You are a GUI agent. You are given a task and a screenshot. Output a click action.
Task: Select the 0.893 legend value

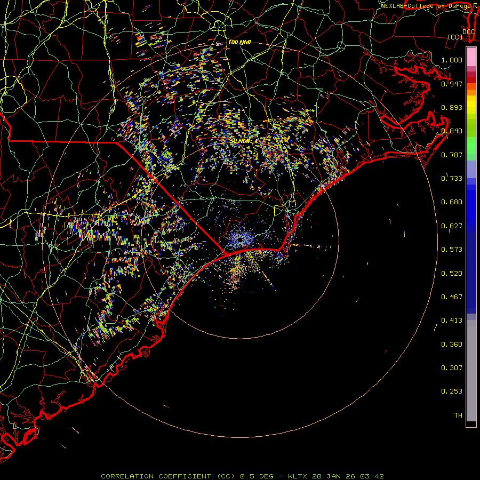(452, 107)
